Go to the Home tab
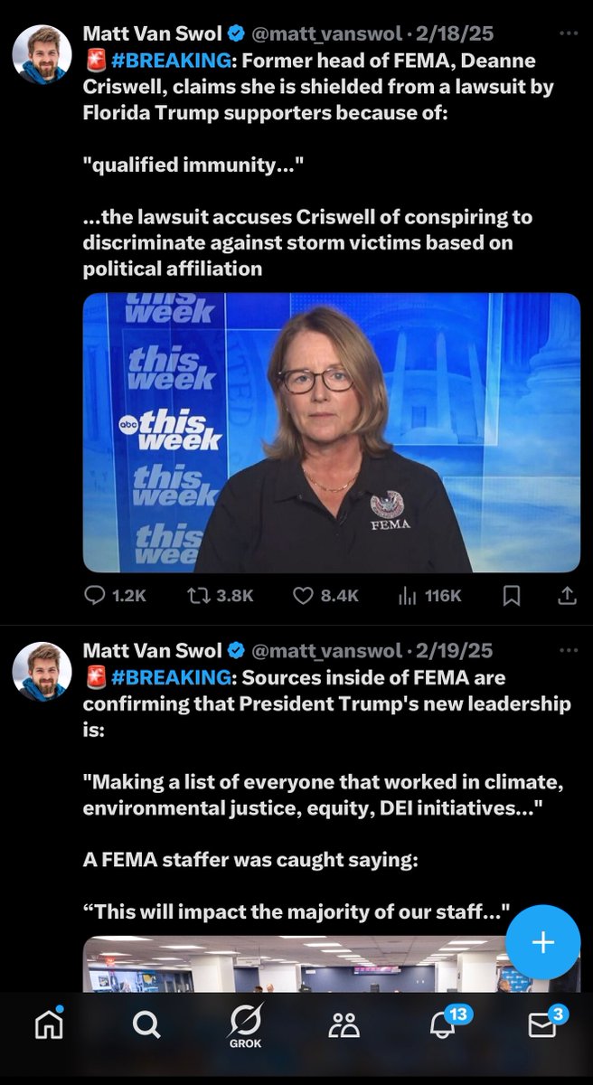Viewport: 593px width, 1085px height. point(47,1024)
